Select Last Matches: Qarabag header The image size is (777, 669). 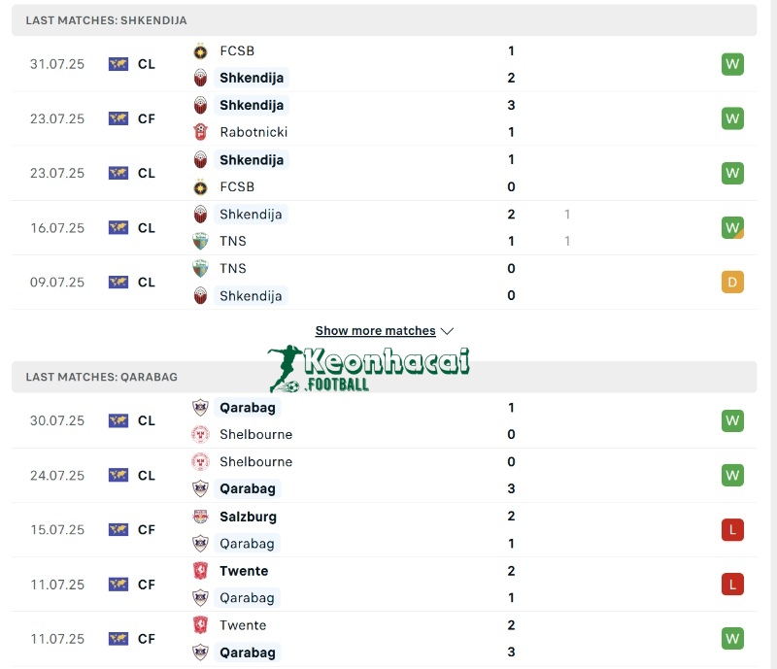click(x=102, y=377)
